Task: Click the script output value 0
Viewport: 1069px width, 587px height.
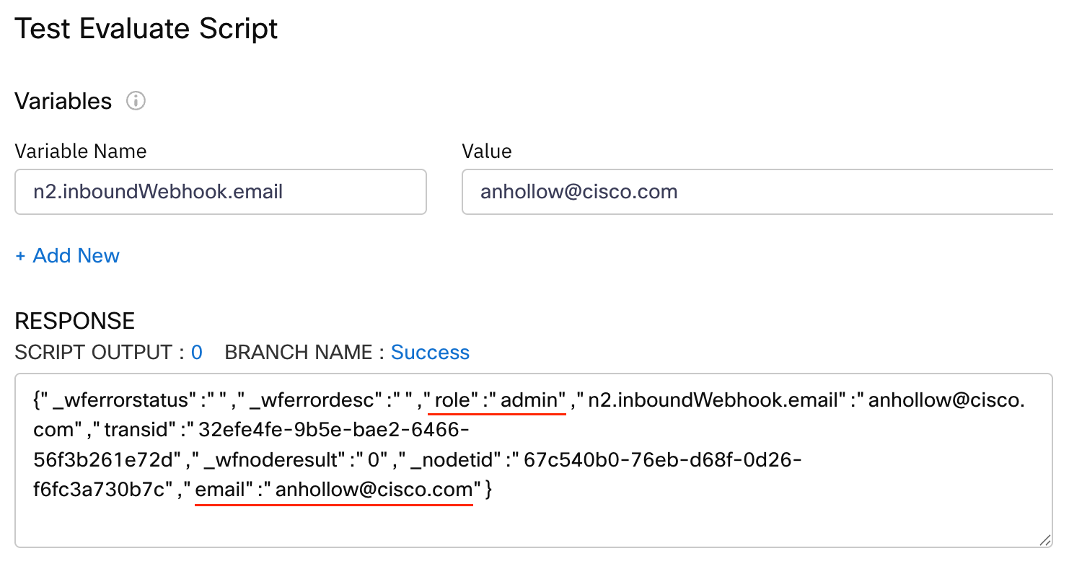Action: tap(196, 353)
